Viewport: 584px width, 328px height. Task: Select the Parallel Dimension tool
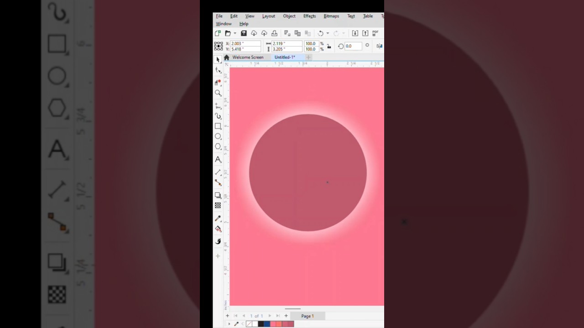218,172
